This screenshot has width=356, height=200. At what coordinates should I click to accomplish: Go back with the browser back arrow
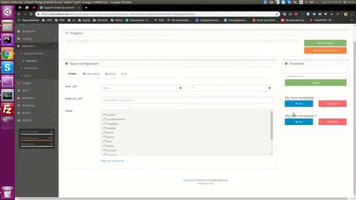[x=19, y=14]
